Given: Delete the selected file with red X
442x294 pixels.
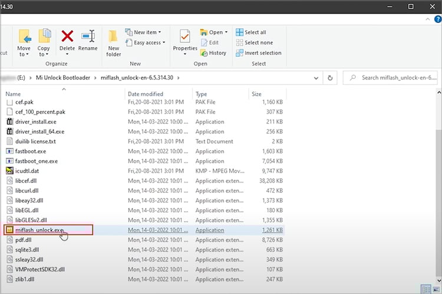Looking at the screenshot, I should click(x=67, y=36).
